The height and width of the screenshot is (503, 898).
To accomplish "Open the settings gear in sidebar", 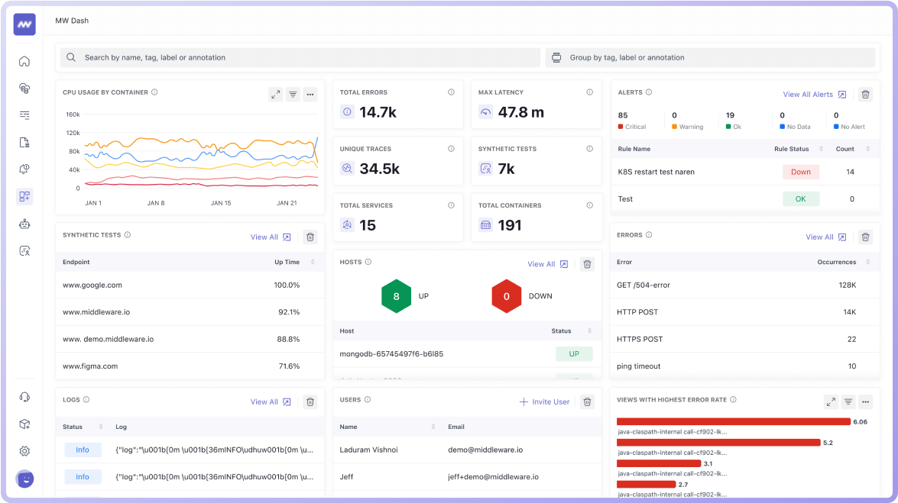I will 24,451.
